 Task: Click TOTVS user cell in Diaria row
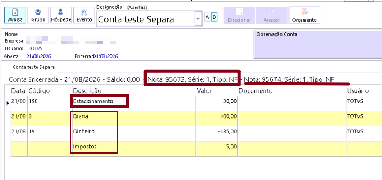(x=355, y=116)
